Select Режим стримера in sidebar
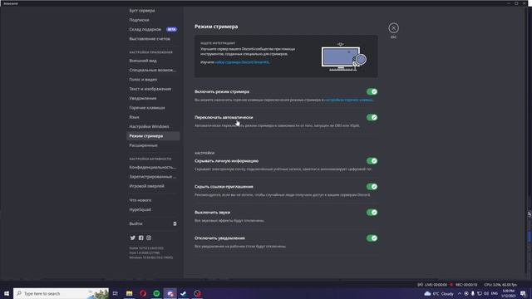The image size is (532, 299). 153,136
